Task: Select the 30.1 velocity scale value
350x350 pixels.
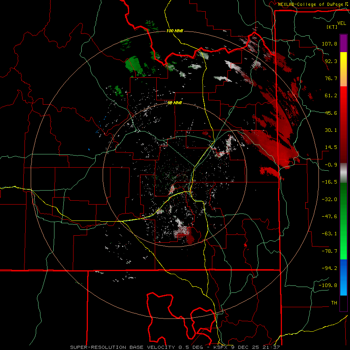Action: 331,130
